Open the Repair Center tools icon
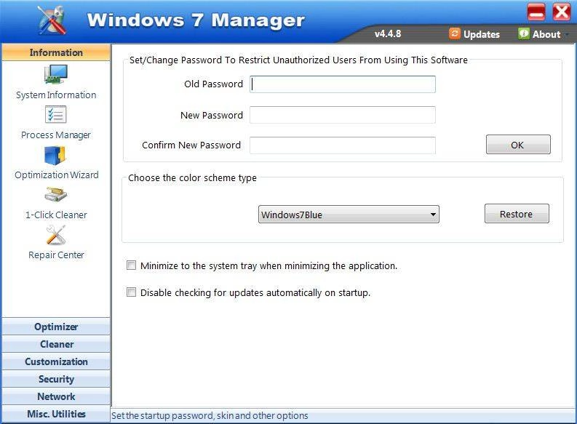Image resolution: width=577 pixels, height=424 pixels. pos(56,235)
